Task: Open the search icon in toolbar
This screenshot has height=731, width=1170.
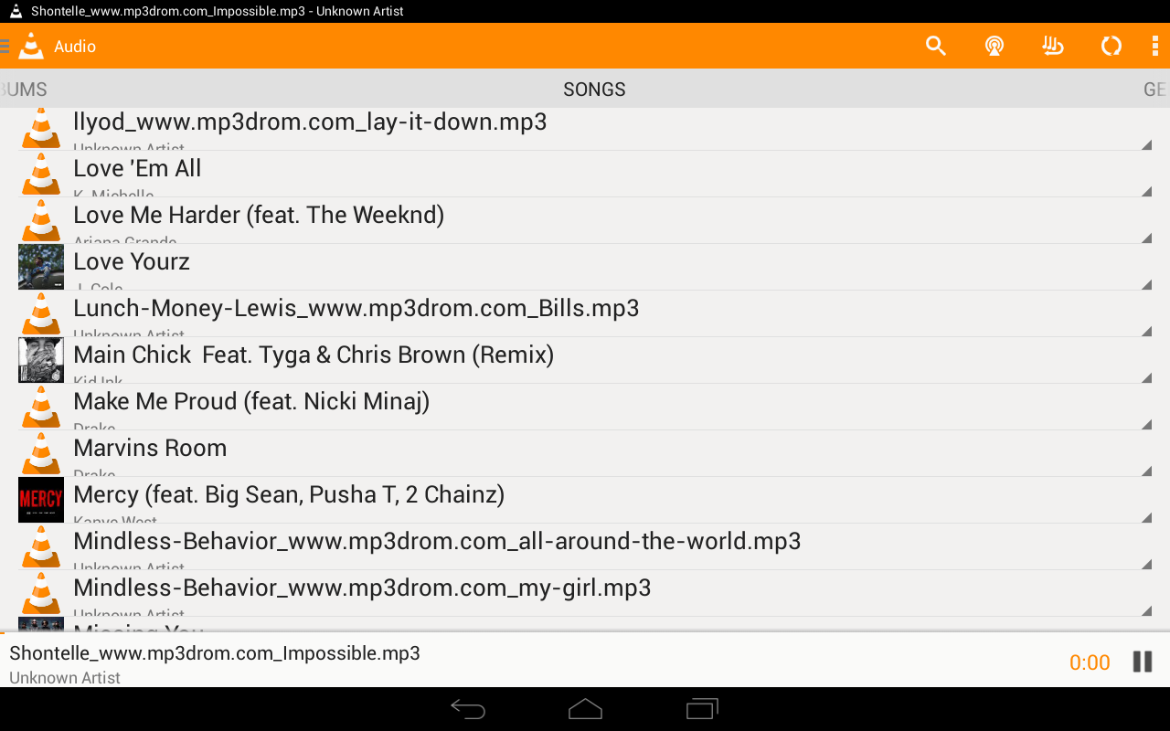Action: pos(935,46)
